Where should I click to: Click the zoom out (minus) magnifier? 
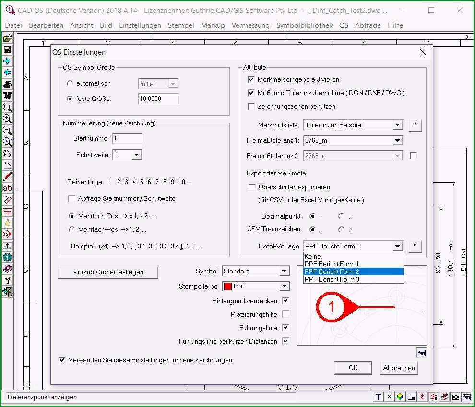point(7,130)
